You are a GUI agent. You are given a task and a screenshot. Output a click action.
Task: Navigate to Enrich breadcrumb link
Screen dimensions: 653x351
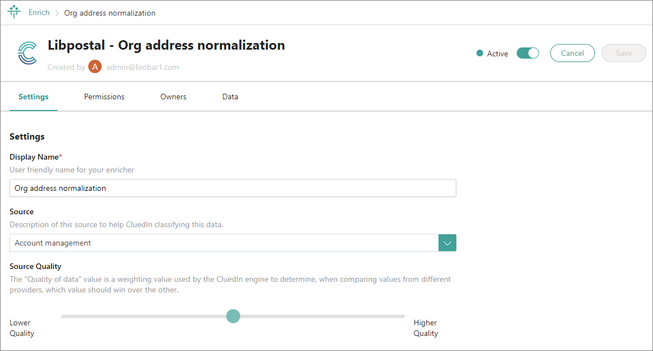39,12
